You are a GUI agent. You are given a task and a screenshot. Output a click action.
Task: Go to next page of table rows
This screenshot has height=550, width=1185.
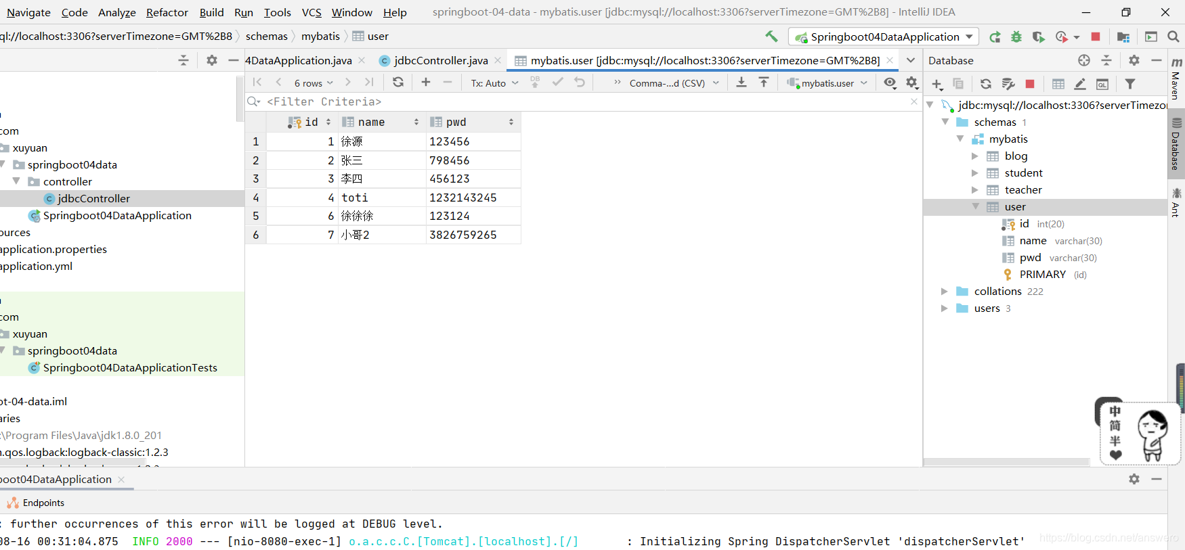348,82
